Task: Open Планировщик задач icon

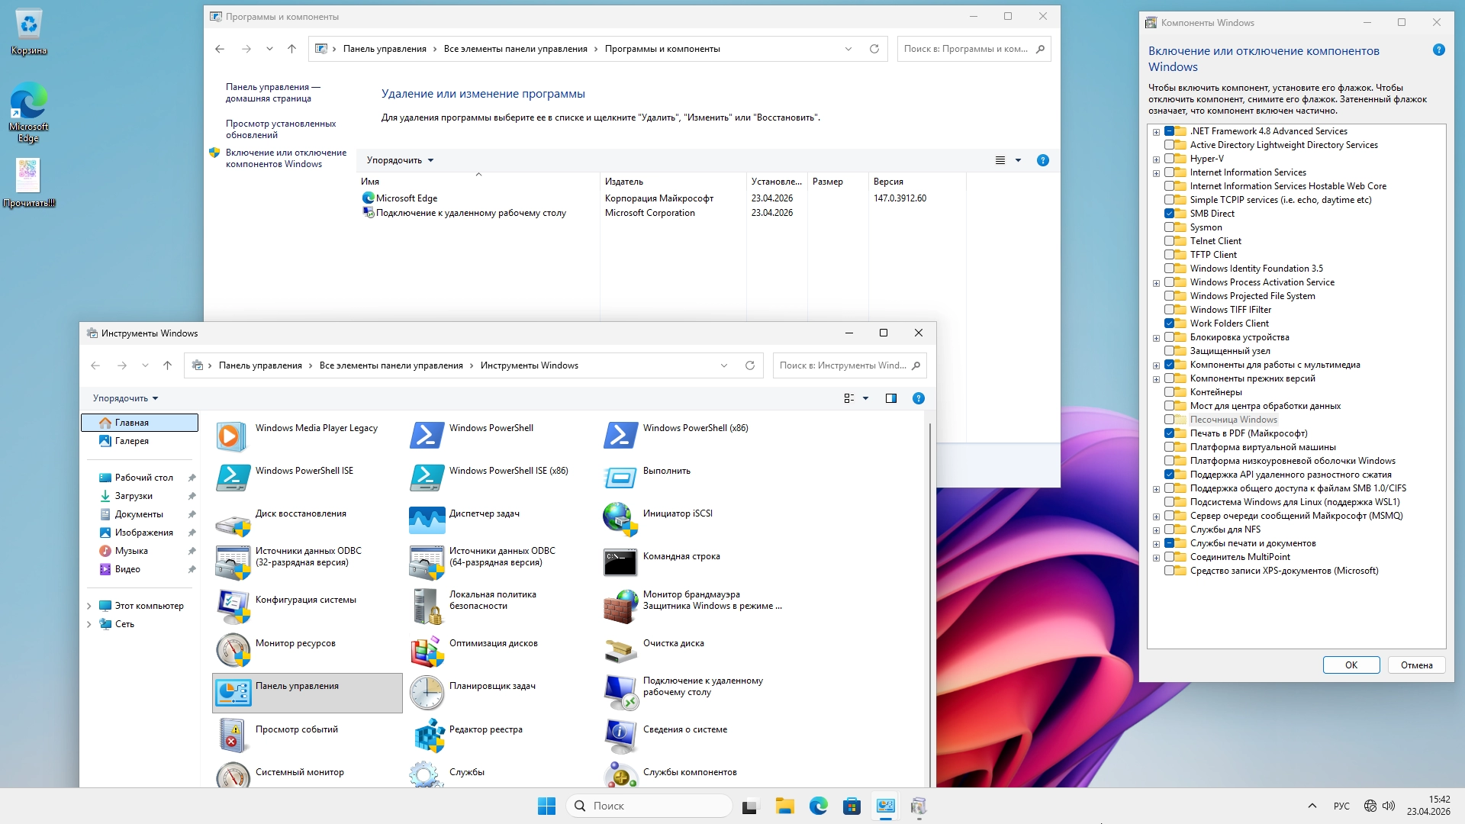Action: pyautogui.click(x=427, y=692)
